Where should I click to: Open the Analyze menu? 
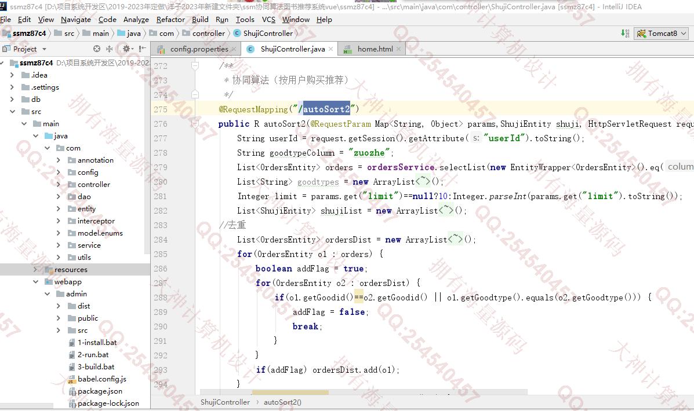pos(136,20)
